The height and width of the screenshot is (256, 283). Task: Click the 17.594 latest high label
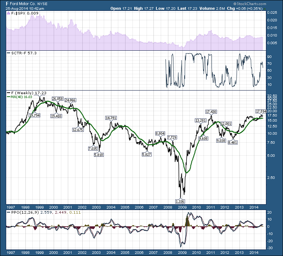pos(261,111)
